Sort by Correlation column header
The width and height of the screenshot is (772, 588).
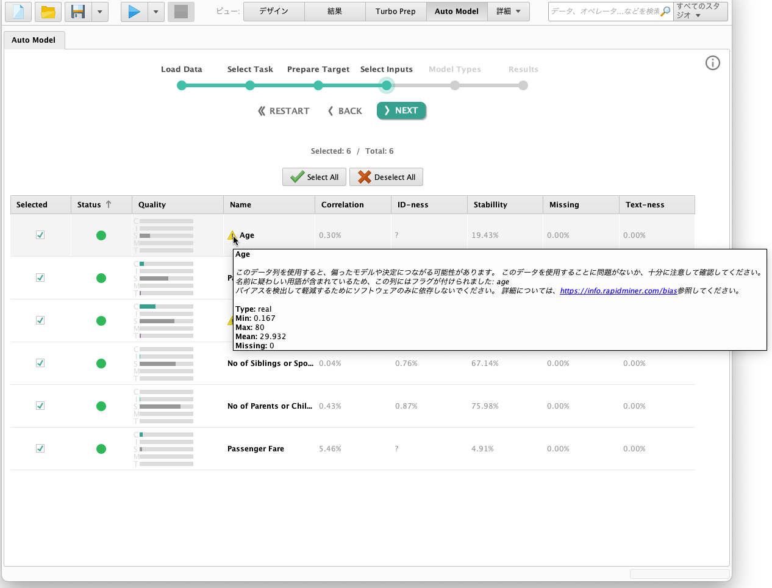(x=353, y=205)
